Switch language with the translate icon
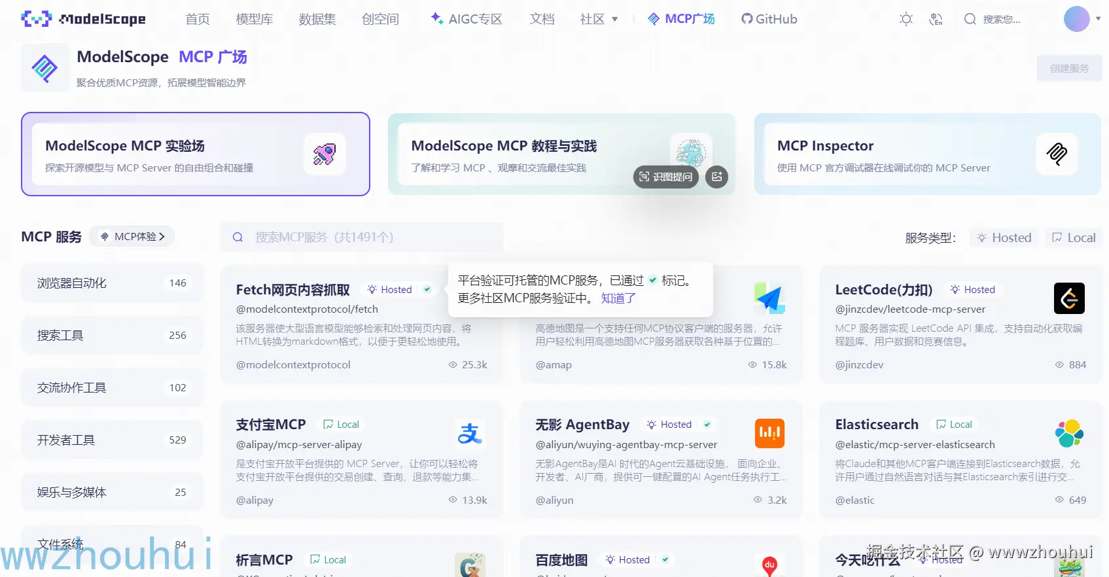 (x=936, y=19)
